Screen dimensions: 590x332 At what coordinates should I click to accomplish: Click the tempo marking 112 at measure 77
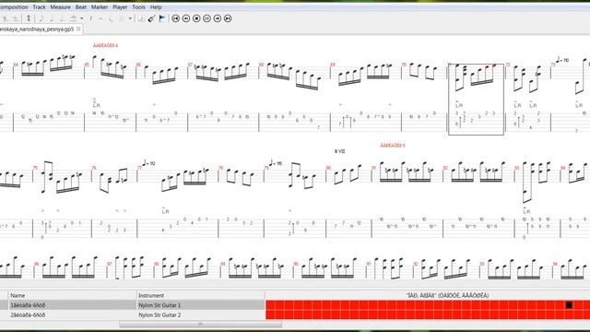[148, 163]
